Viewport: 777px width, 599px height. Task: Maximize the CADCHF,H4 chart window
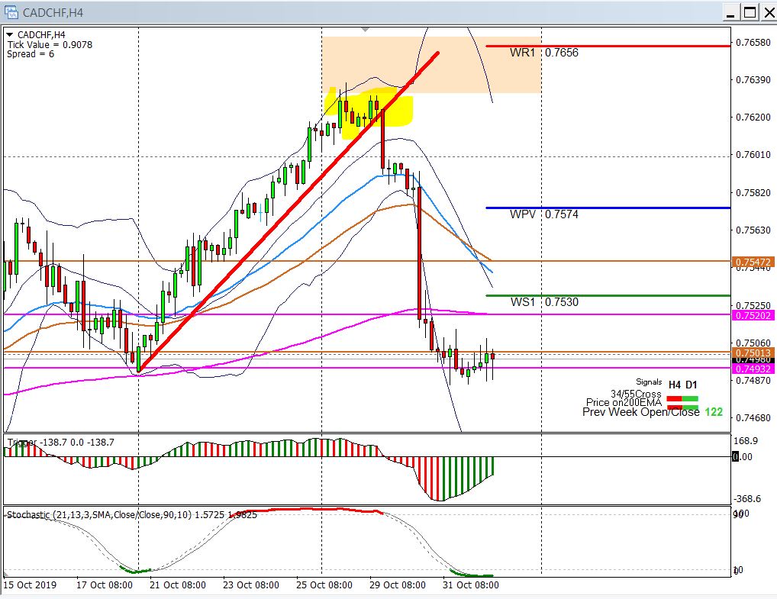[750, 12]
